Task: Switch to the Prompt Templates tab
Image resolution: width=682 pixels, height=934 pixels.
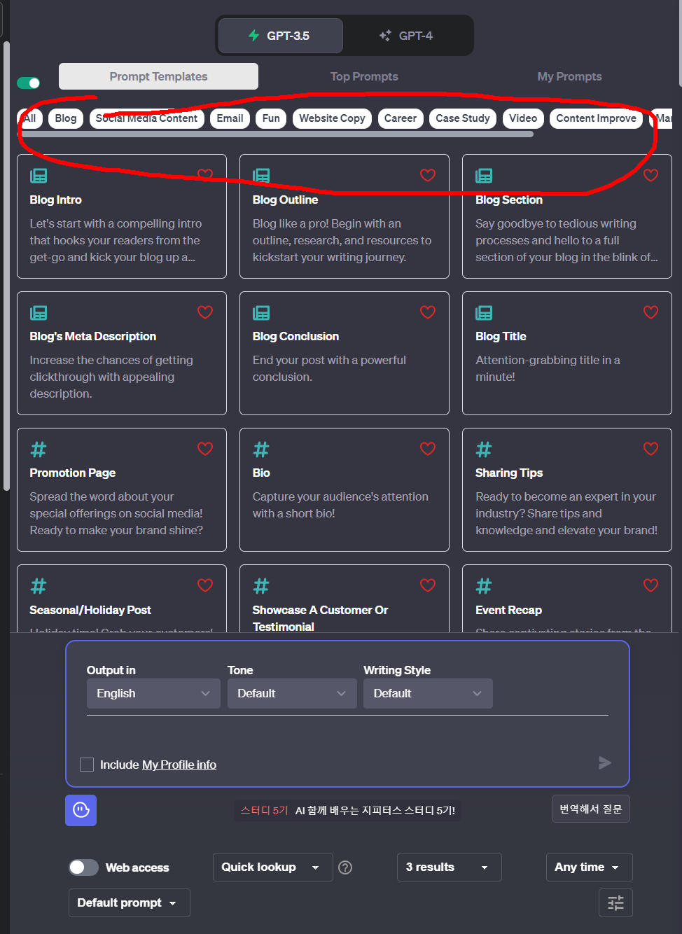Action: click(158, 76)
